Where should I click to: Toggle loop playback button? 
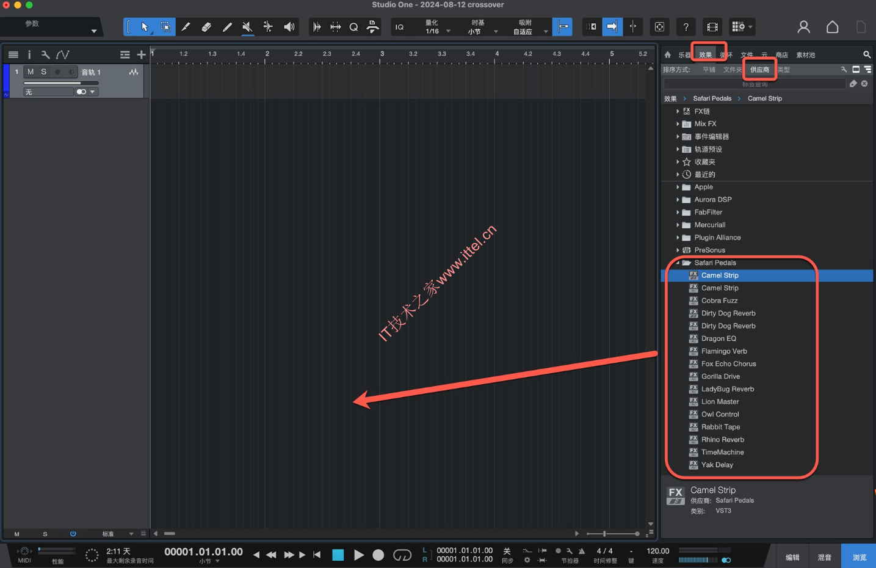tap(402, 555)
